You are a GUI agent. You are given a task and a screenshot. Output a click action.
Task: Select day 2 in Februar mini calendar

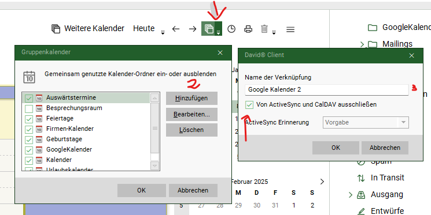(312, 205)
